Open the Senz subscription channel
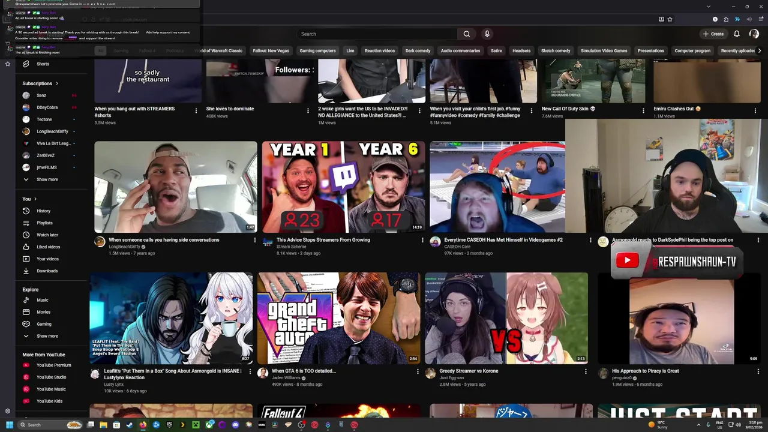This screenshot has height=432, width=768. tap(41, 95)
